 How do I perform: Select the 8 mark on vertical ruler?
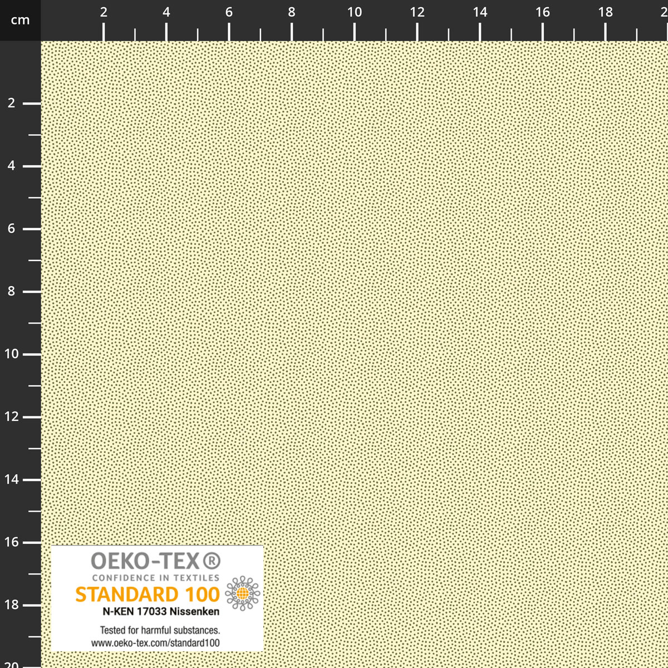[x=11, y=291]
